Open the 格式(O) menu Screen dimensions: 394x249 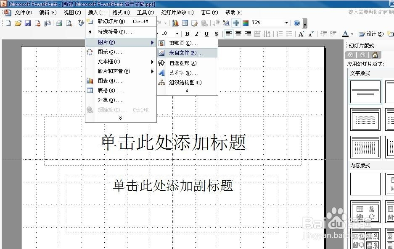pos(121,13)
